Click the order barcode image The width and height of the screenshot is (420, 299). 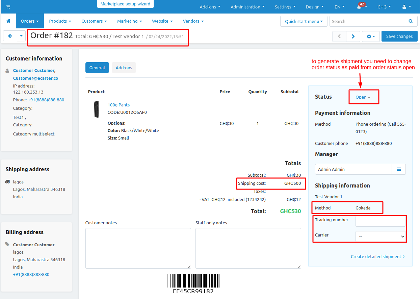coord(193,284)
